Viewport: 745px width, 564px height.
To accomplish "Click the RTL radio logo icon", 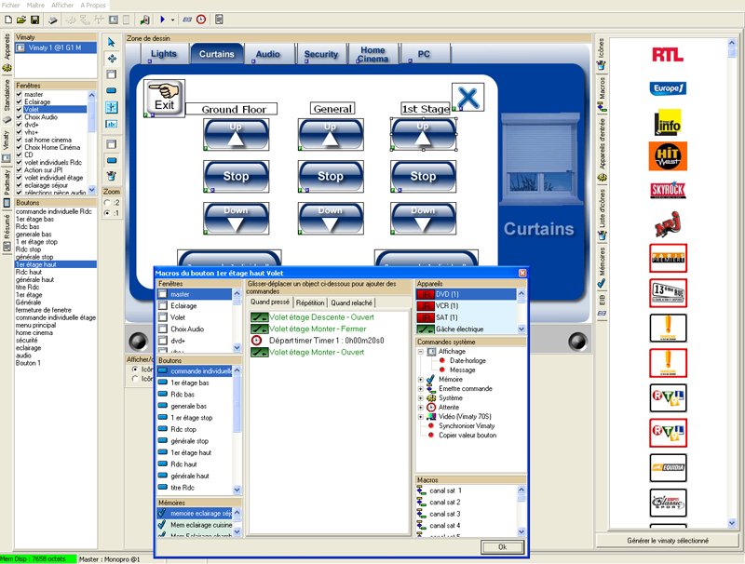I will click(667, 55).
